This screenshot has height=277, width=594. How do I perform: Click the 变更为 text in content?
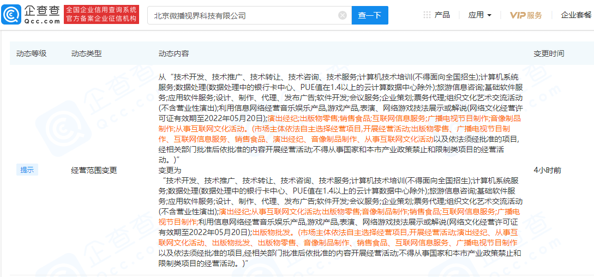[169, 170]
